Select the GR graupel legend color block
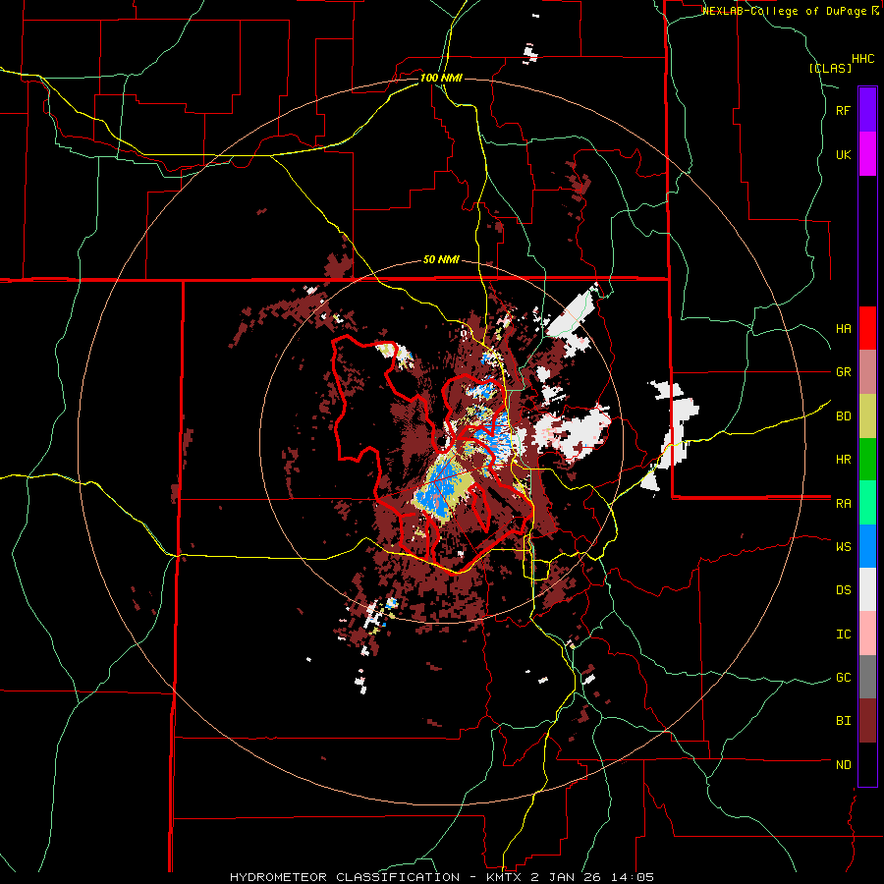This screenshot has height=884, width=884. coord(867,371)
